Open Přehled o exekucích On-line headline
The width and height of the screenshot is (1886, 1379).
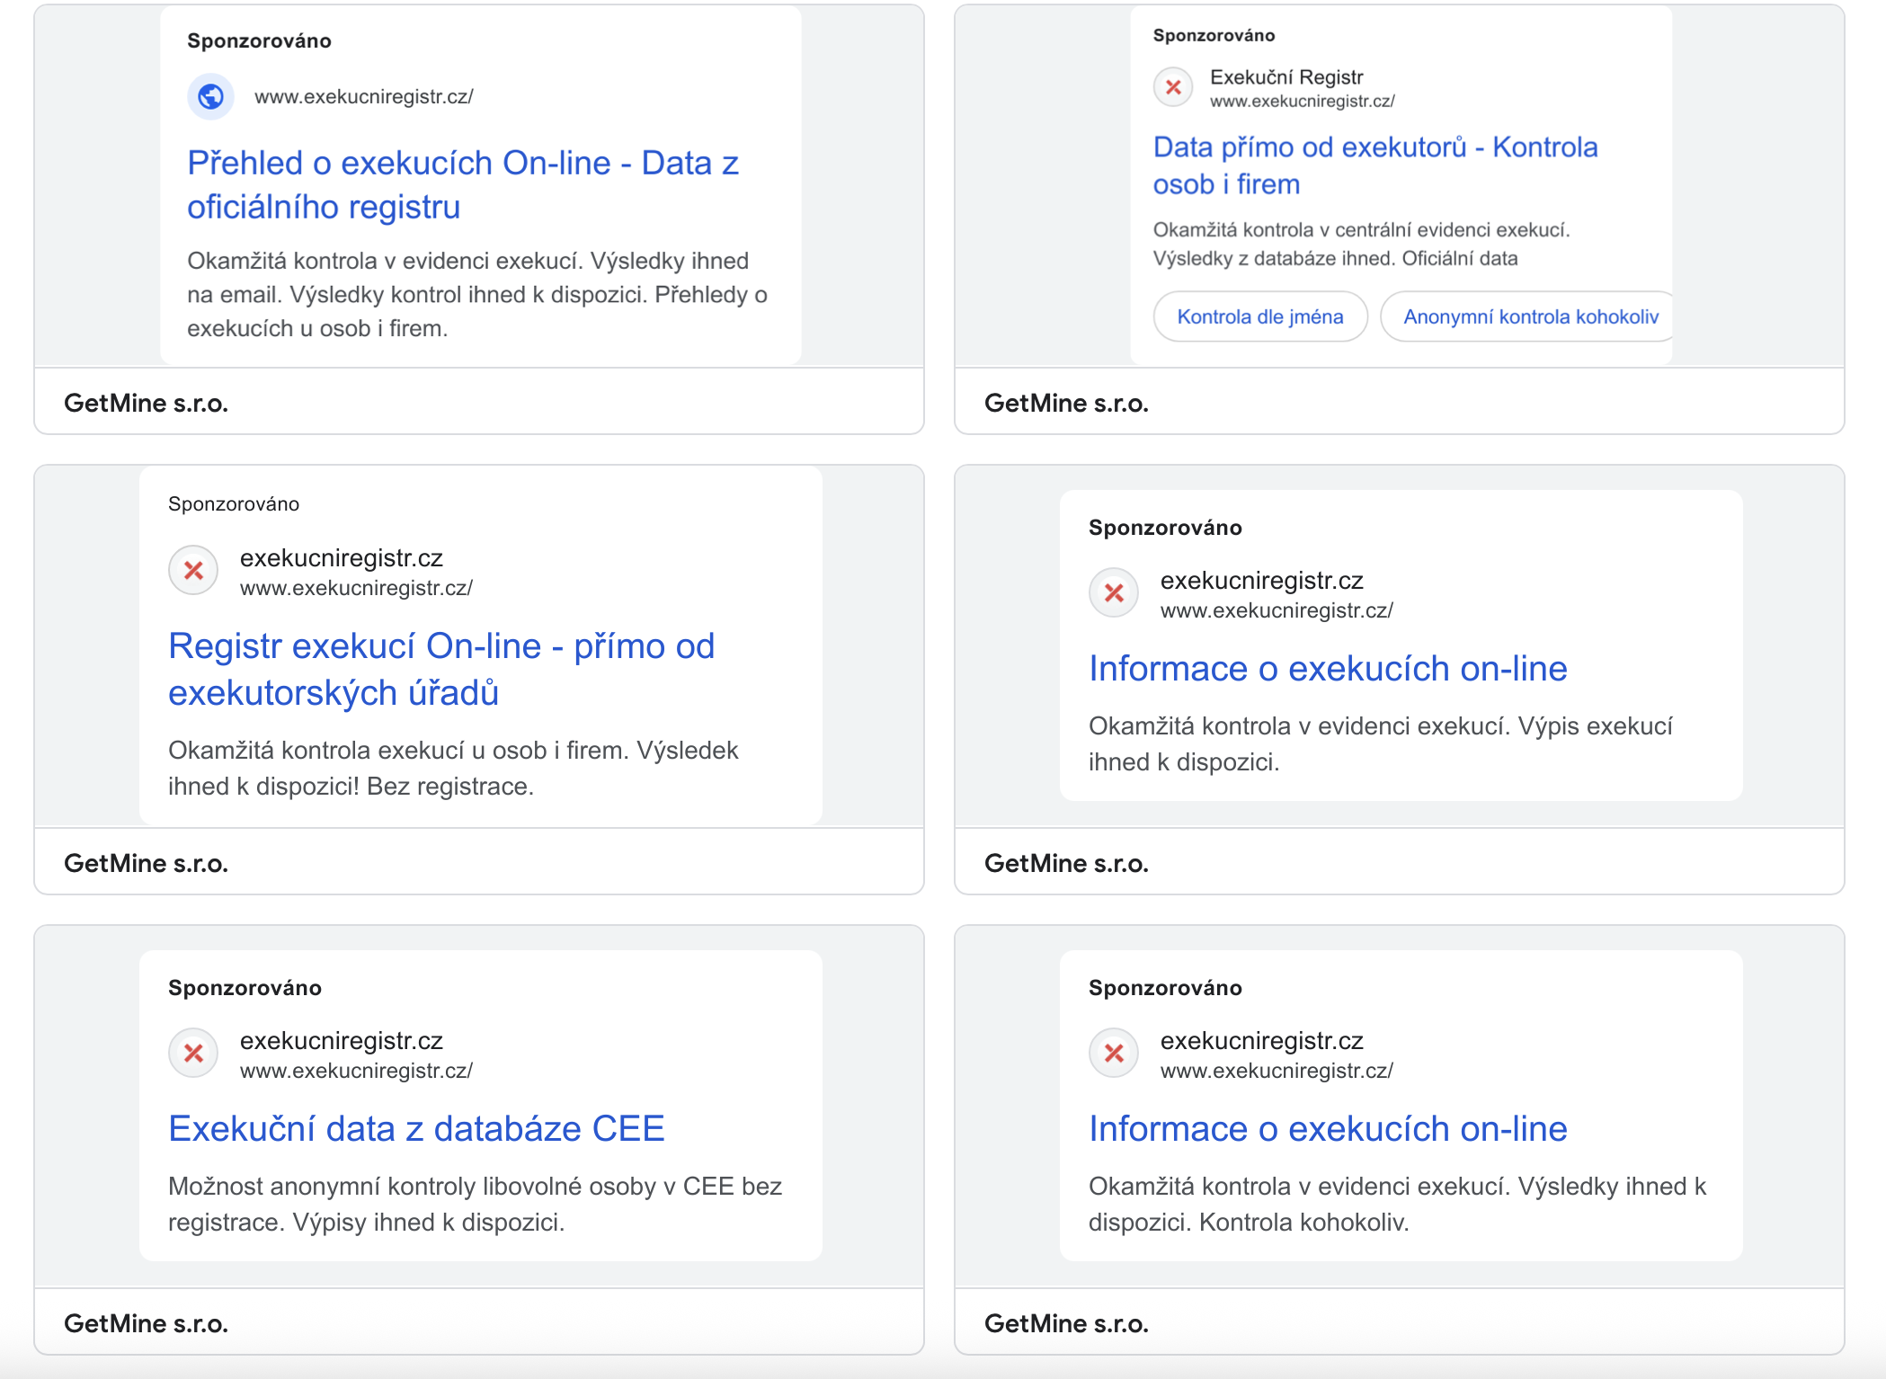click(x=463, y=185)
